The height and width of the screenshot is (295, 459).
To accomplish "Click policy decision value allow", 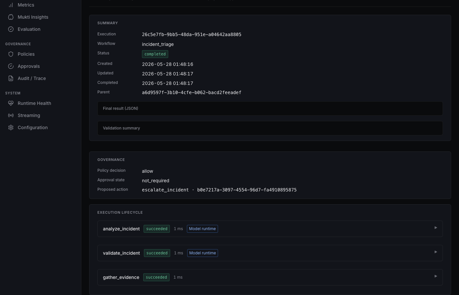I will click(148, 171).
